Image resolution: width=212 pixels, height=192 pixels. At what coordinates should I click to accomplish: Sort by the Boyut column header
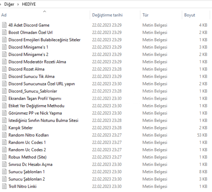pos(190,15)
